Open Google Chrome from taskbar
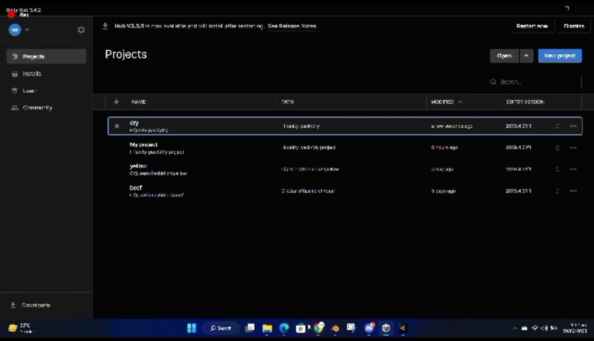 [x=318, y=328]
